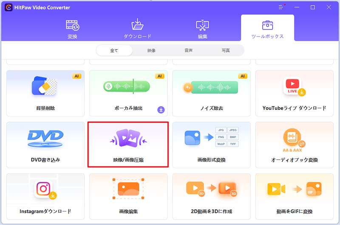Screen dimensions: 340x225
Task: Click the purple video/image compress icon
Action: click(128, 138)
